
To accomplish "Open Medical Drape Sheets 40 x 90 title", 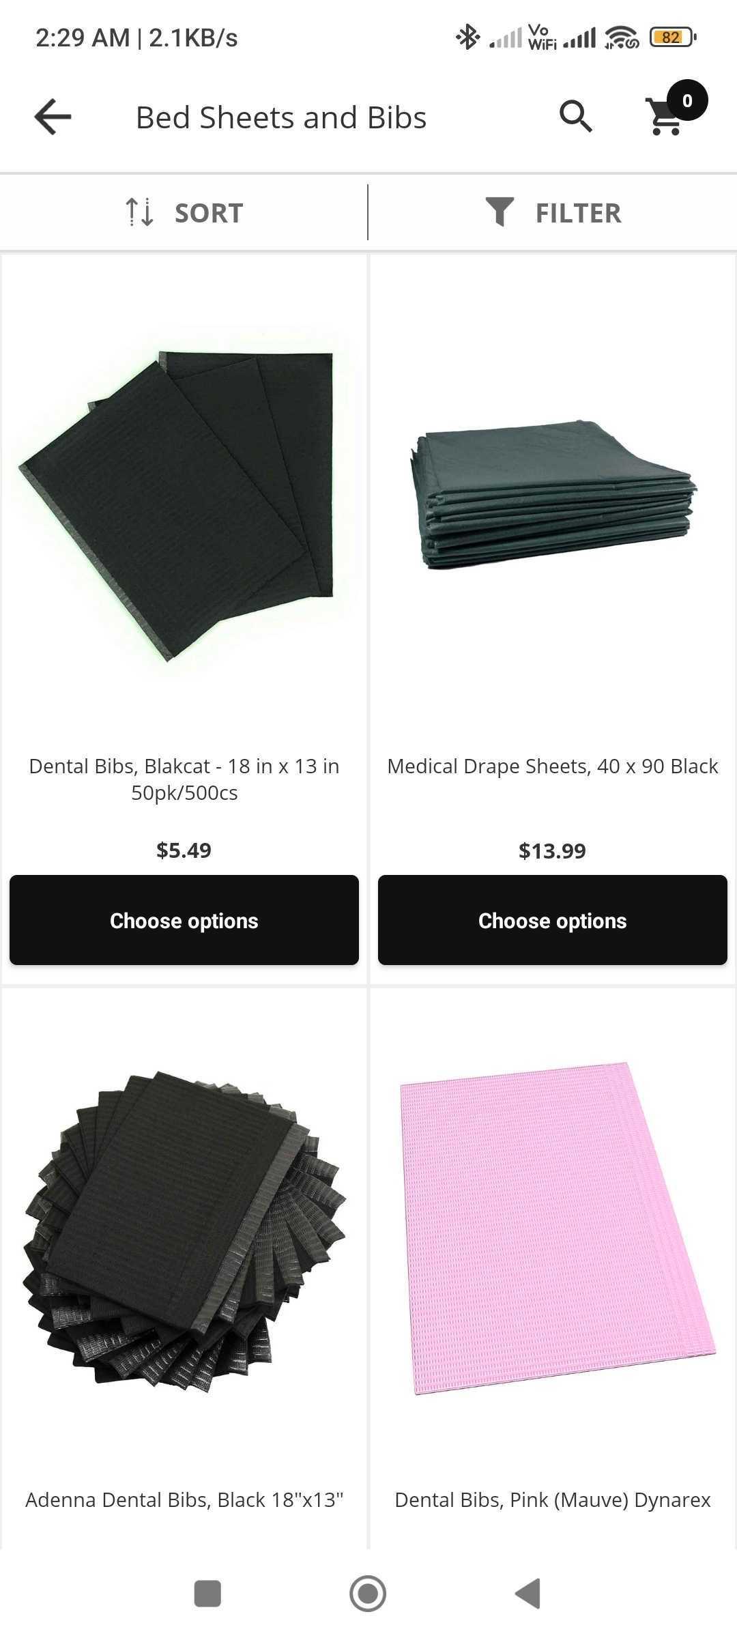I will tap(553, 766).
